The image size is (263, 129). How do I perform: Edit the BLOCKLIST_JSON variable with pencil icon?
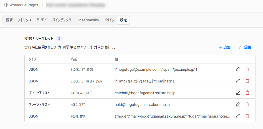[238, 69]
